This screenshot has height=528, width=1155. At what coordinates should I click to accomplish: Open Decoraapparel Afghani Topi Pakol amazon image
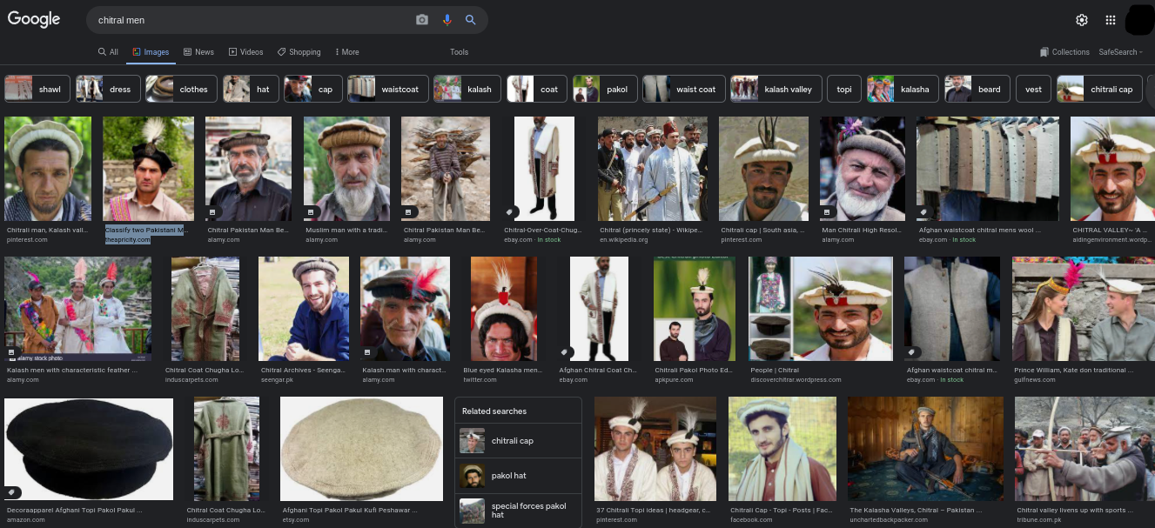coord(89,449)
